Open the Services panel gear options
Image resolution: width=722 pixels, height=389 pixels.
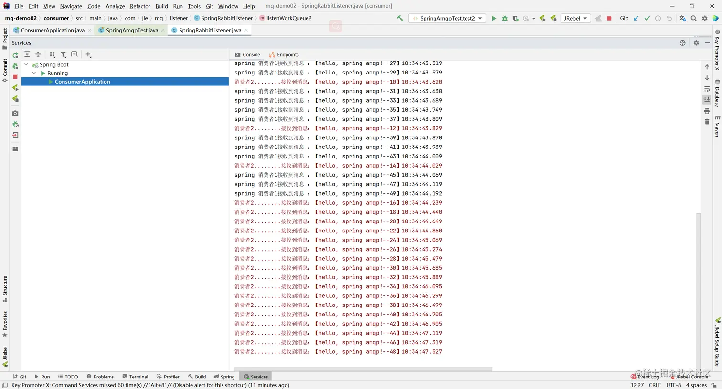point(696,43)
